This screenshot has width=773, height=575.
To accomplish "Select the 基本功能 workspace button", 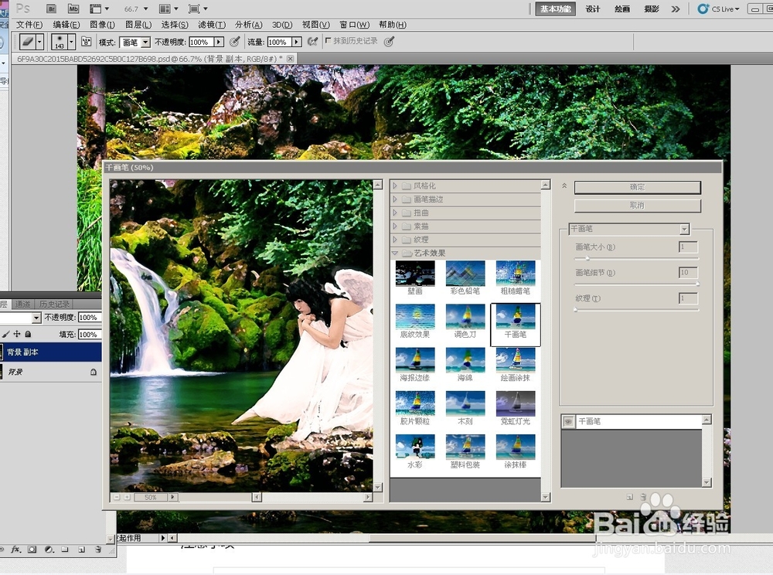I will 556,9.
